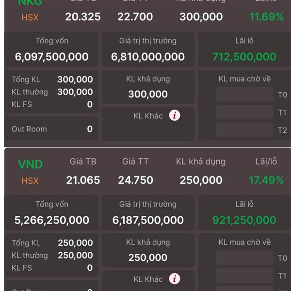The width and height of the screenshot is (291, 291).
Task: Tap the info icon beside NKG KL Khác
Action: 175,115
